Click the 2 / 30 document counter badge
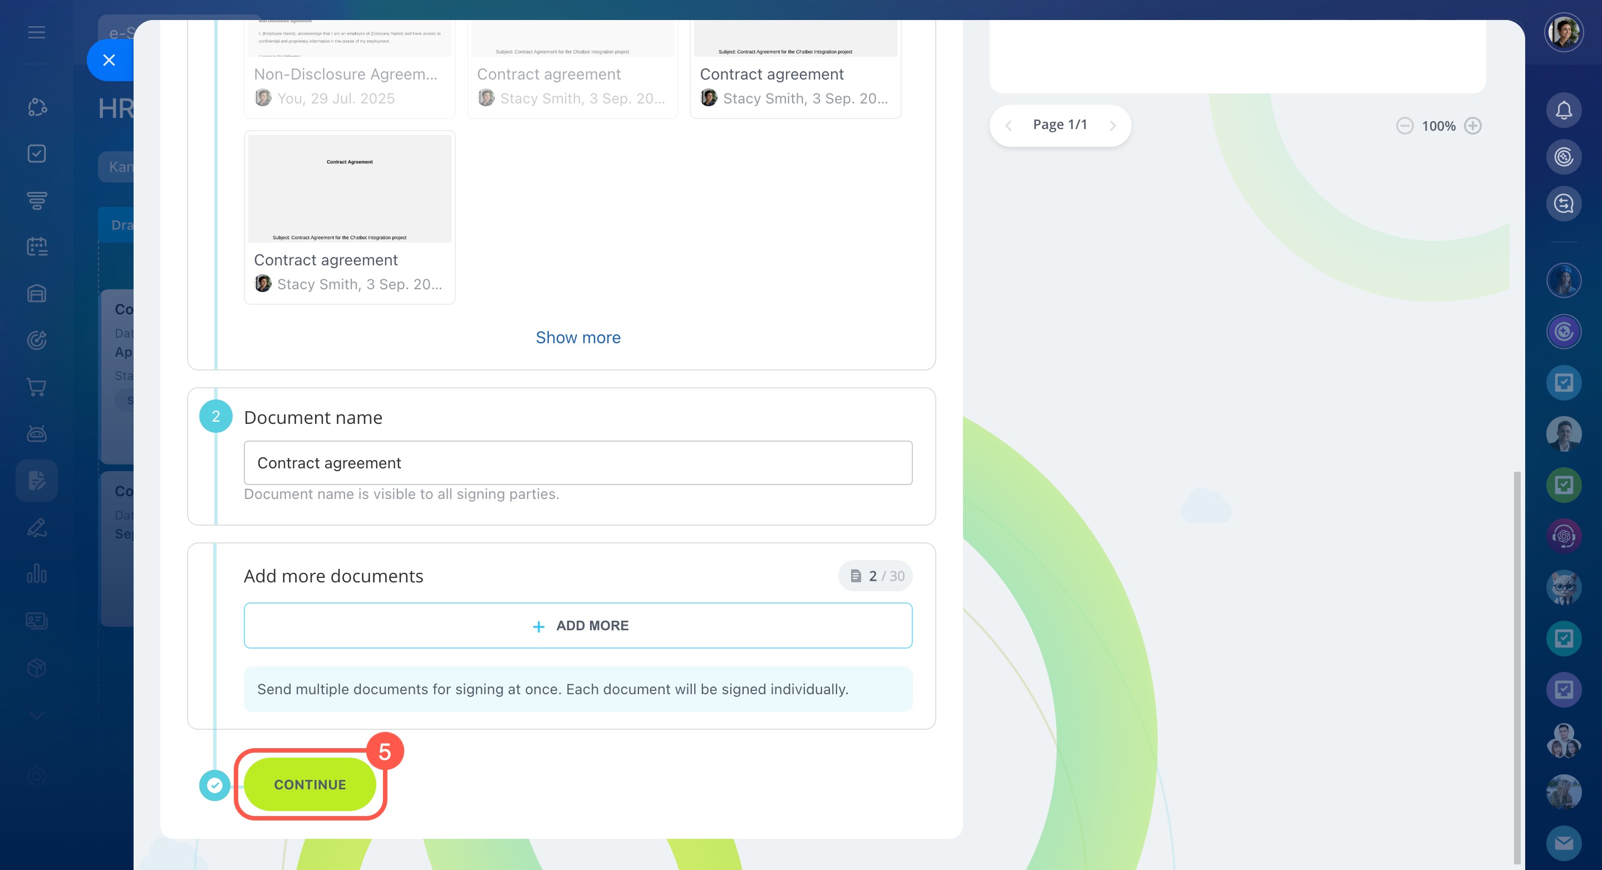Viewport: 1602px width, 870px height. [x=875, y=575]
